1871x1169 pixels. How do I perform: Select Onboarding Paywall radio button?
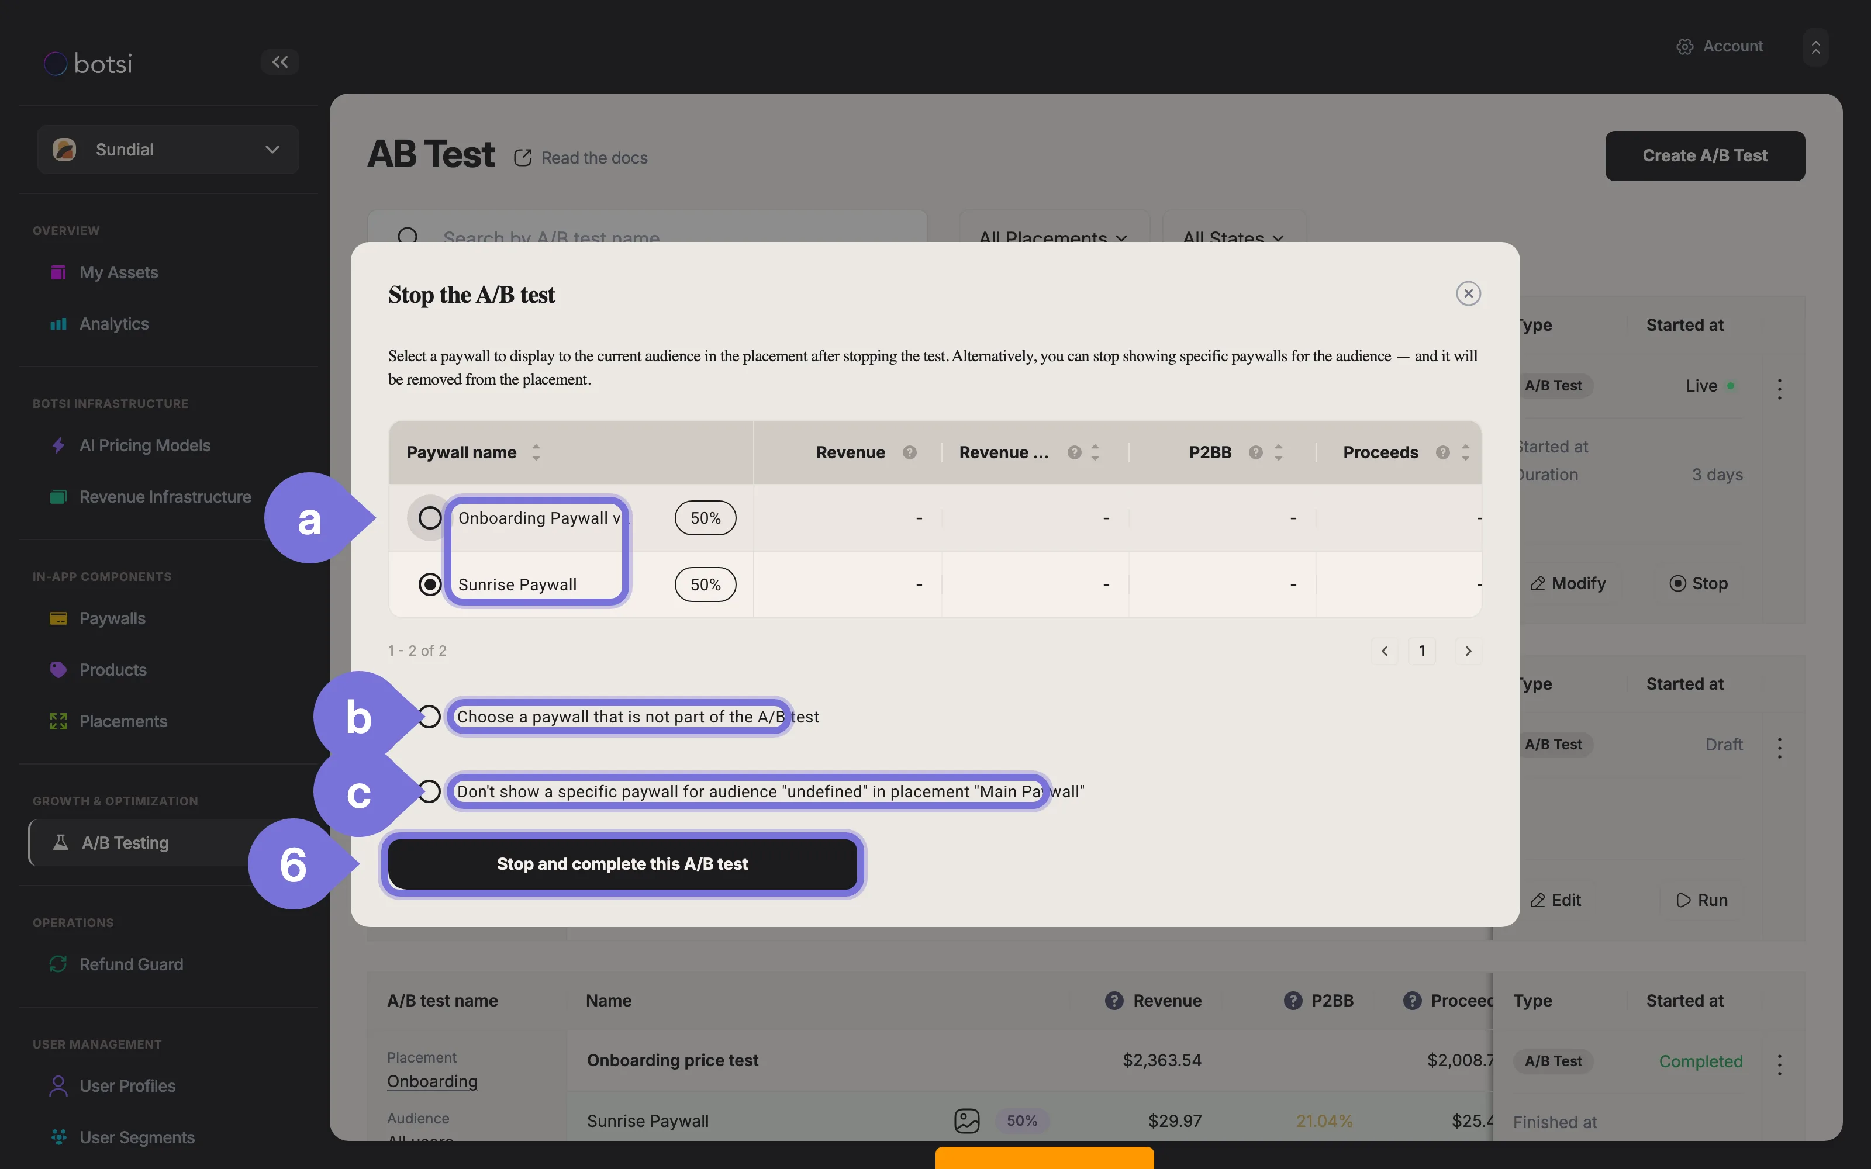point(430,518)
